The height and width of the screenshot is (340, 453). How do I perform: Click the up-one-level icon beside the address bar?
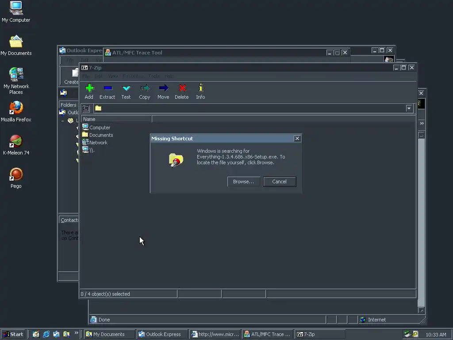86,108
